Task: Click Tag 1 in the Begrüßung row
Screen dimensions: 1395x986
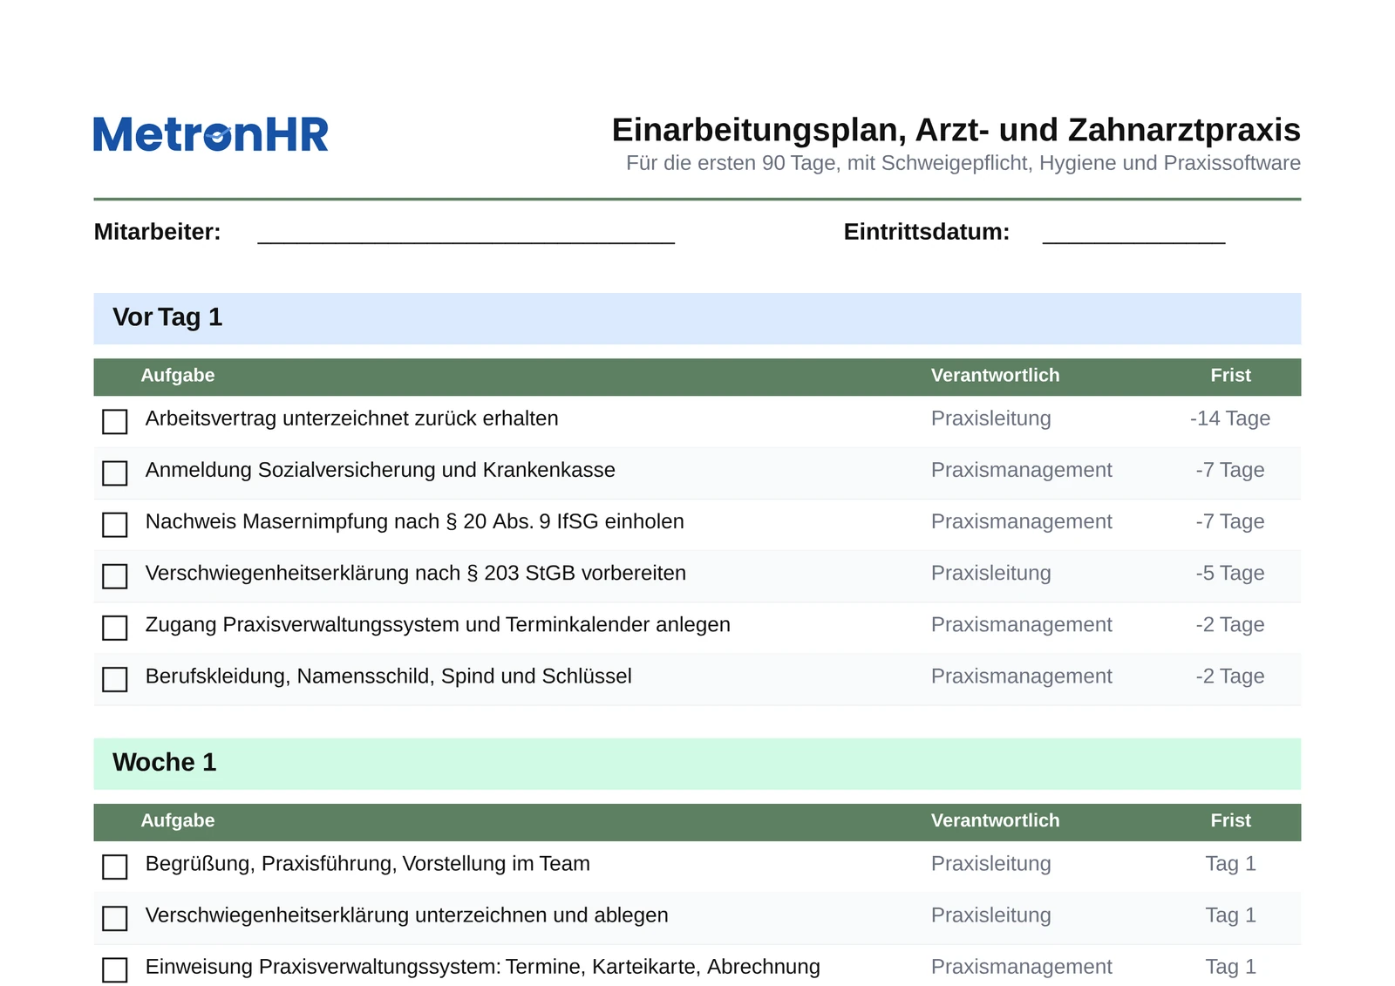Action: pyautogui.click(x=1230, y=864)
